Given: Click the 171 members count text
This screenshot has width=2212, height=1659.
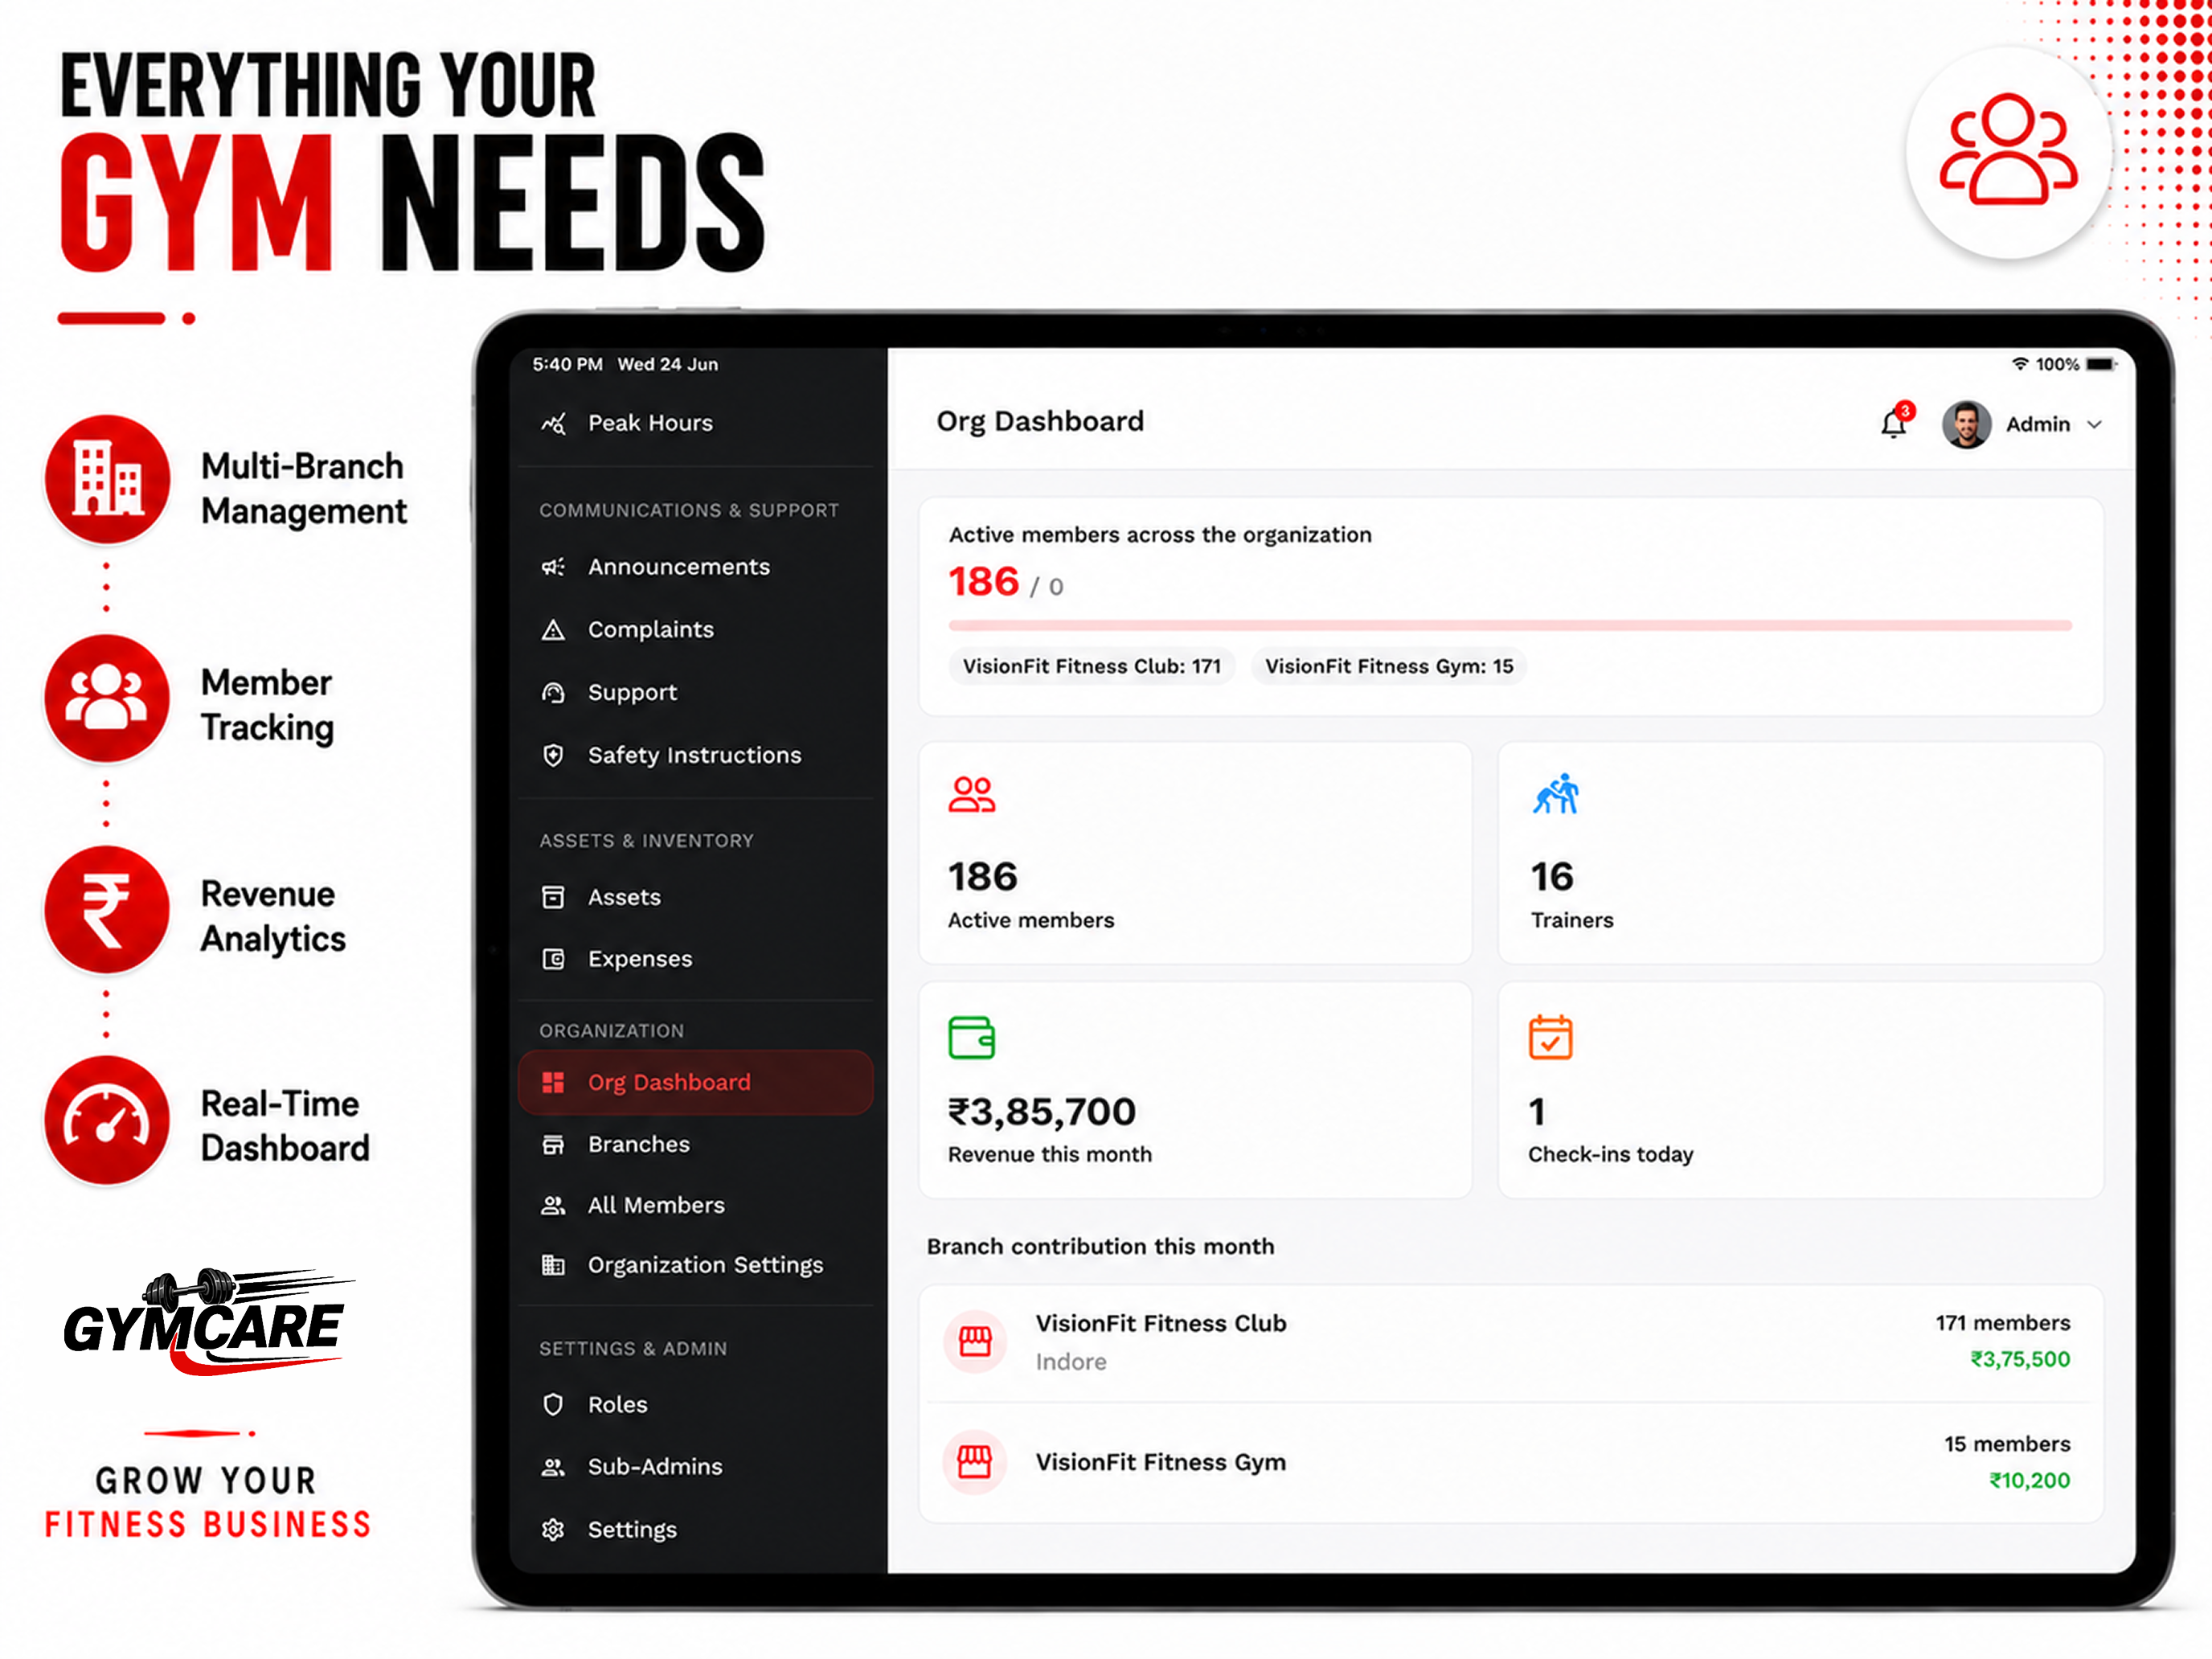Looking at the screenshot, I should pyautogui.click(x=2002, y=1323).
